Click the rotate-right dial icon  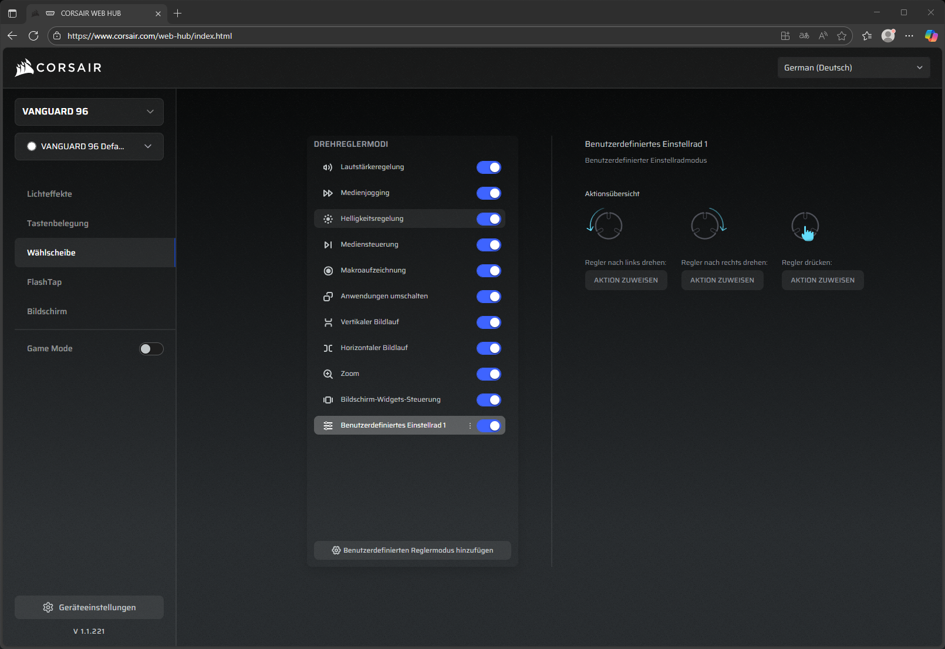pos(708,224)
